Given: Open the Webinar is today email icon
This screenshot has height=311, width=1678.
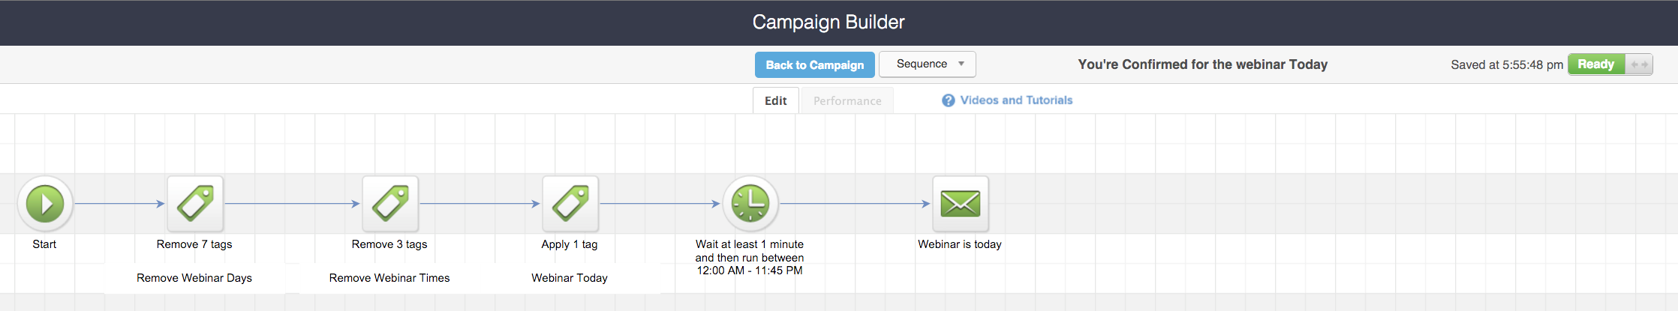Looking at the screenshot, I should (961, 204).
